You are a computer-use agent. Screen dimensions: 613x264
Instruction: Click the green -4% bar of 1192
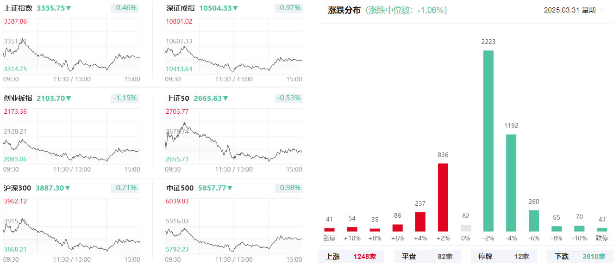511,183
